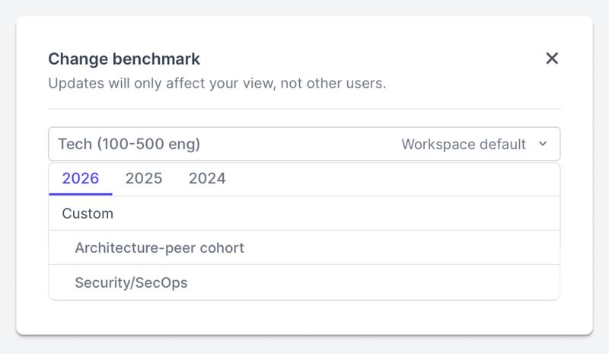Image resolution: width=609 pixels, height=354 pixels.
Task: Click the selected benchmark field text
Action: 129,144
